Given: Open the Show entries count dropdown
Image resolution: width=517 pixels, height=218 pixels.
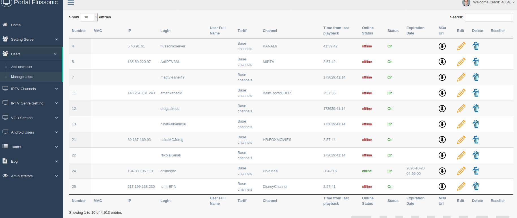Looking at the screenshot, I should coord(89,17).
